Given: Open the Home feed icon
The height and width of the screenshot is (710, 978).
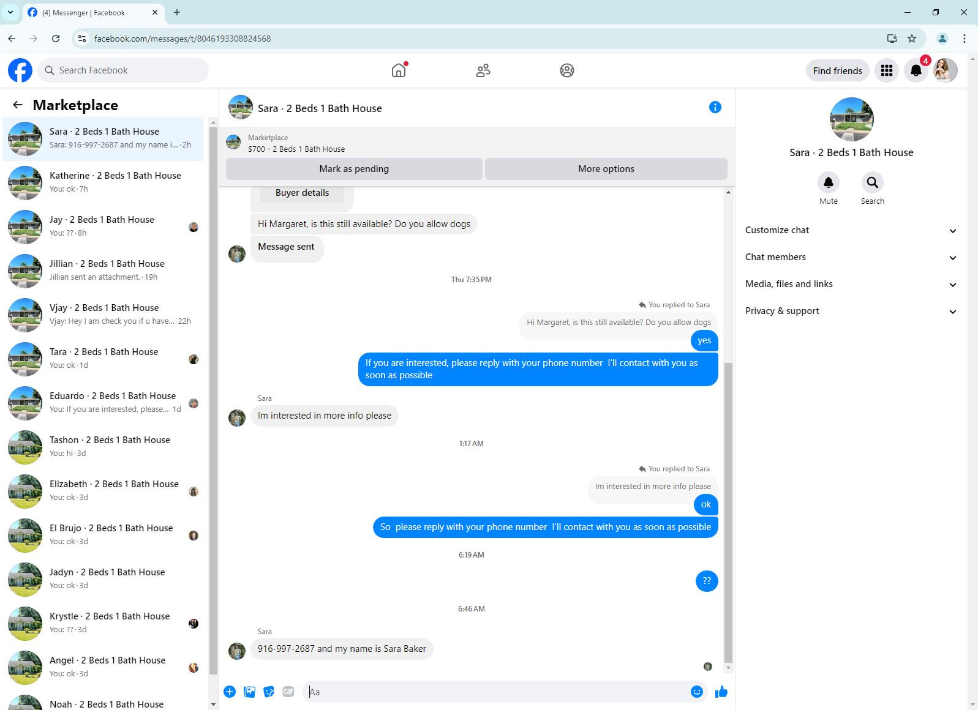Looking at the screenshot, I should [399, 70].
